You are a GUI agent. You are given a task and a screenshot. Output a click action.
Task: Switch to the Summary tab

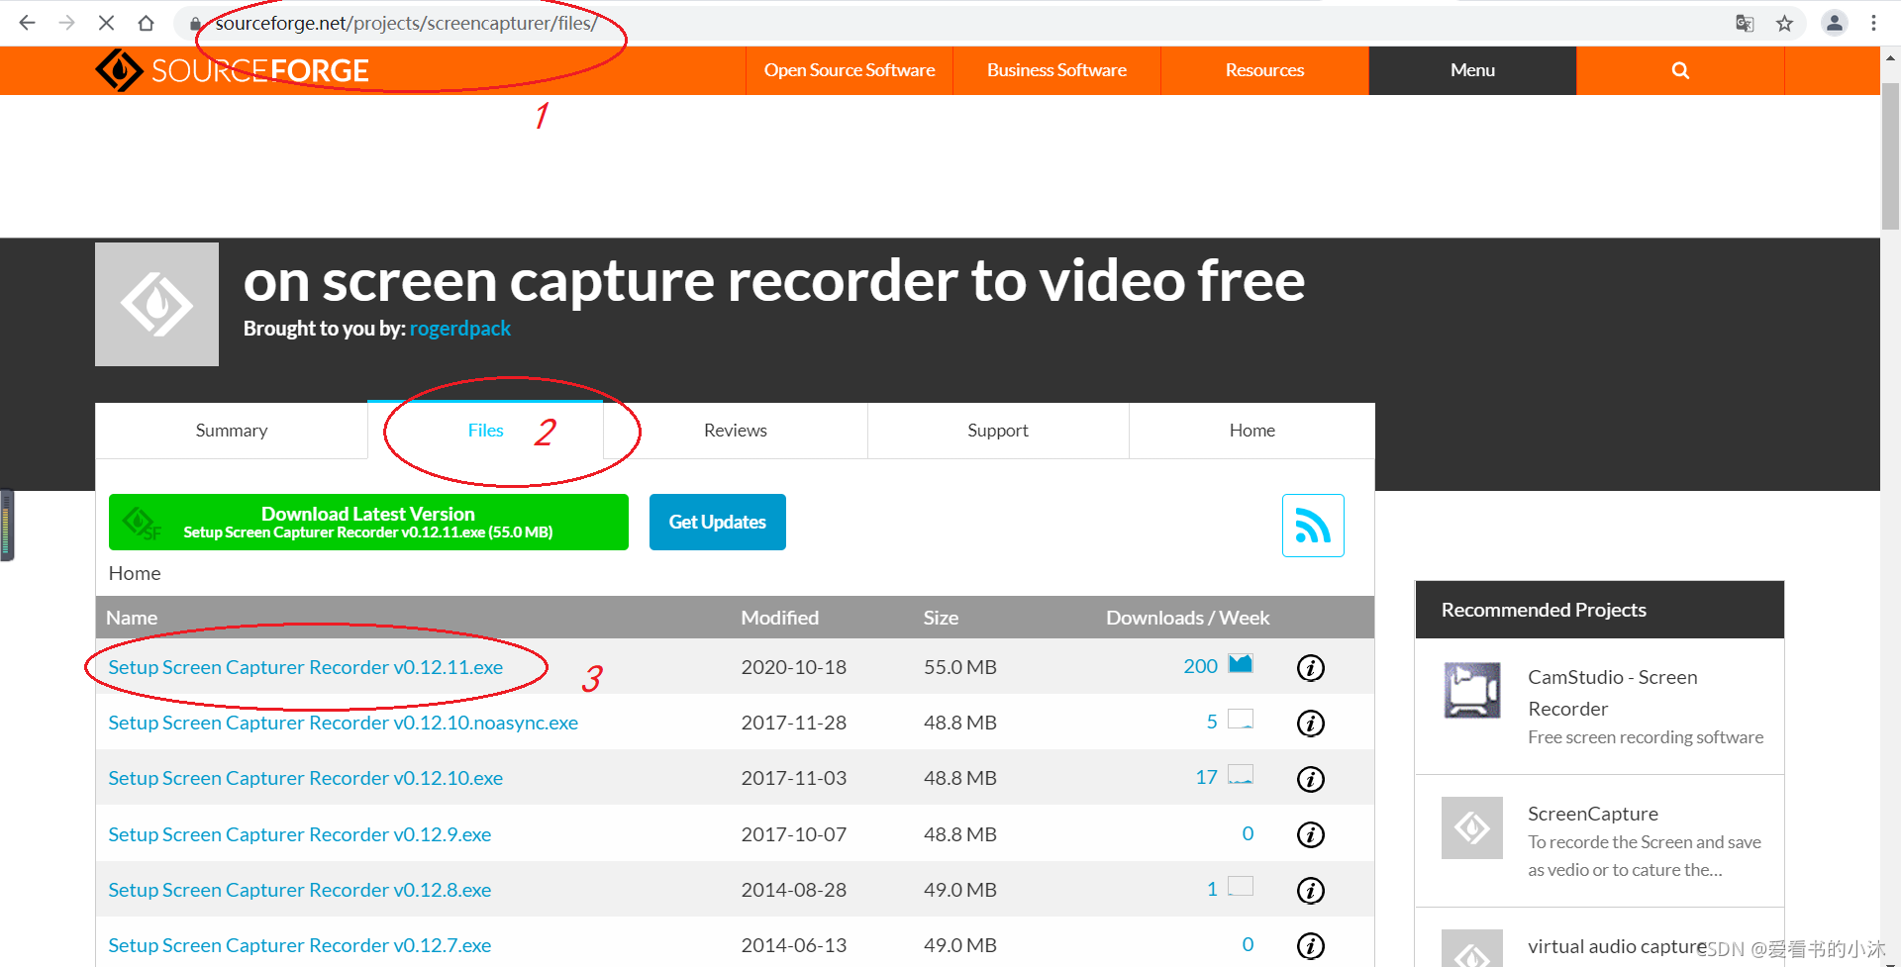[x=232, y=431]
